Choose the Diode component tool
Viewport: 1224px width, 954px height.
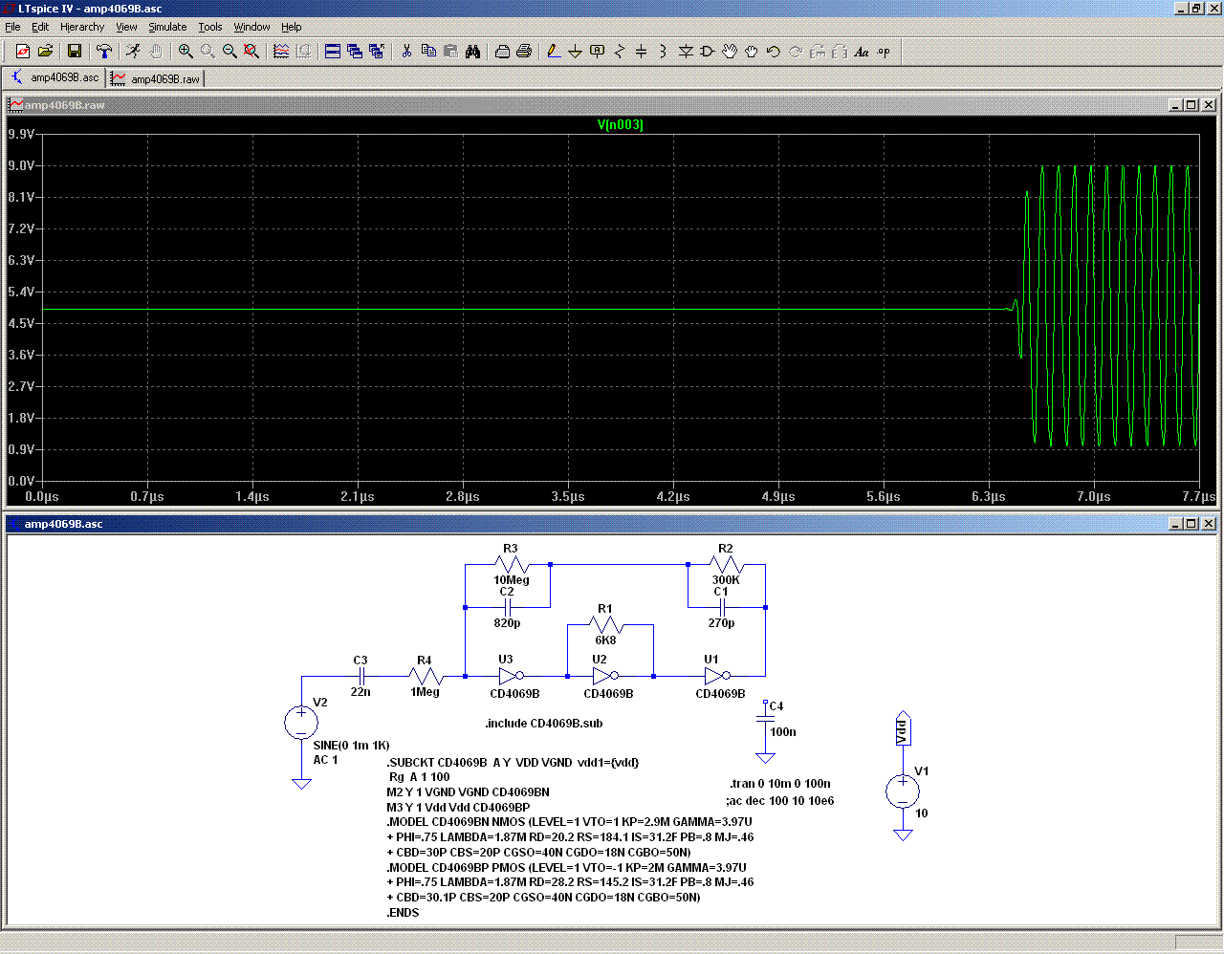click(x=685, y=52)
